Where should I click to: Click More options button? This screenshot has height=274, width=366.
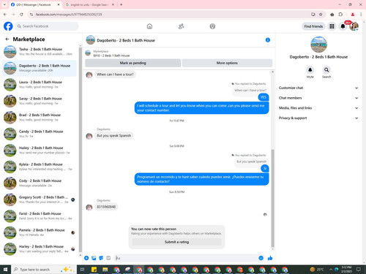(x=227, y=63)
